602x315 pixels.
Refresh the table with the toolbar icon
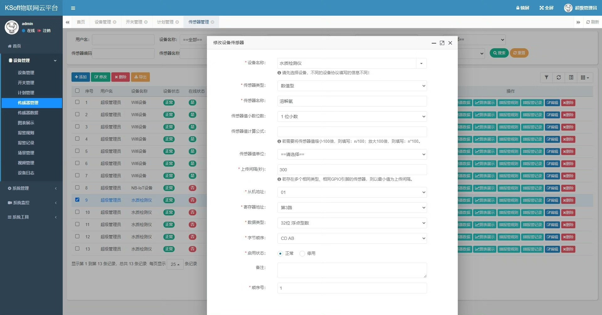(x=559, y=77)
